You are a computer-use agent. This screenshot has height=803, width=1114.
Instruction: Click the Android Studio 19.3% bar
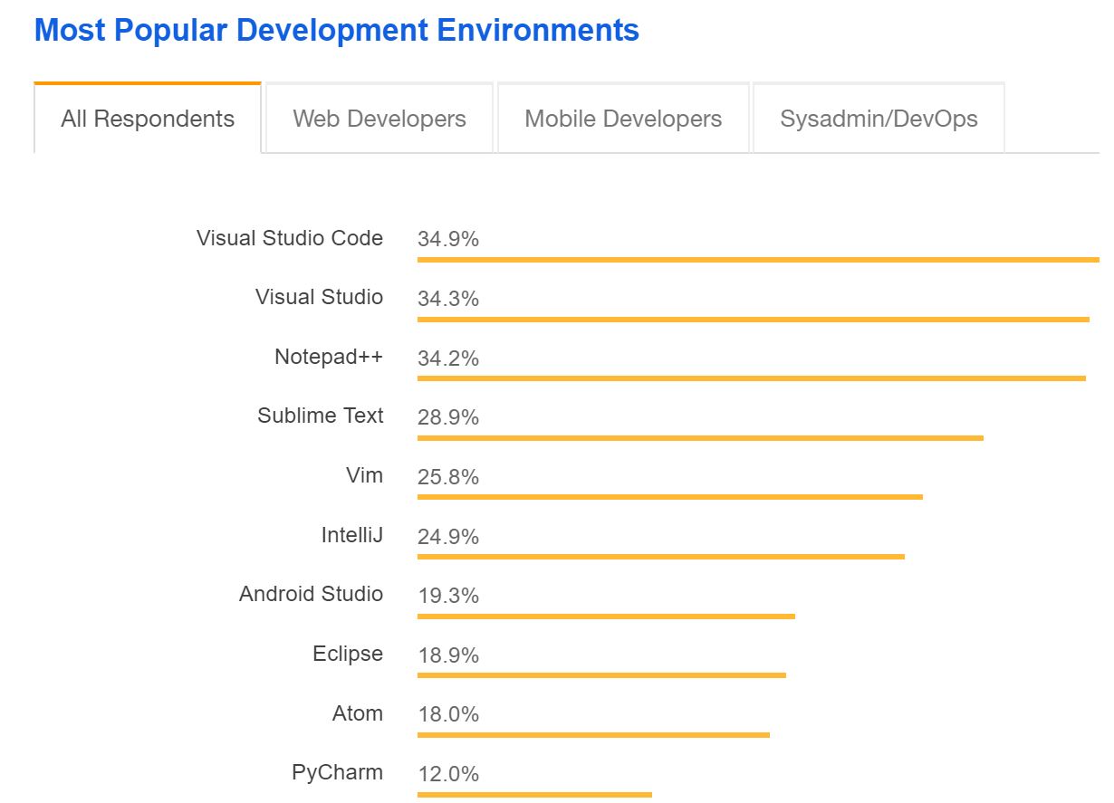605,617
